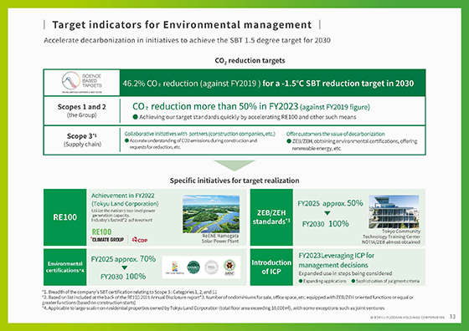Click 'Achievement in FY2022' text
This screenshot has height=331, width=469.
coord(122,196)
